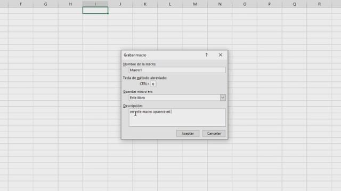
Task: Click the Grabar macro title bar text
Action: [x=135, y=55]
